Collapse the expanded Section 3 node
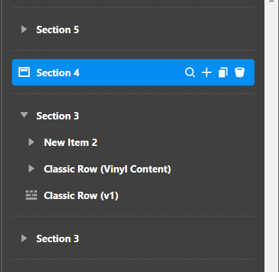279x272 pixels. pyautogui.click(x=24, y=115)
